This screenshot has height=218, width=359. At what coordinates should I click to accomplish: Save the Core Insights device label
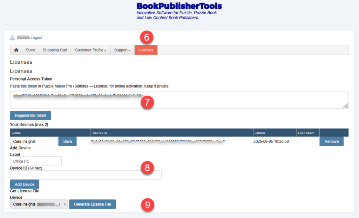coord(67,141)
